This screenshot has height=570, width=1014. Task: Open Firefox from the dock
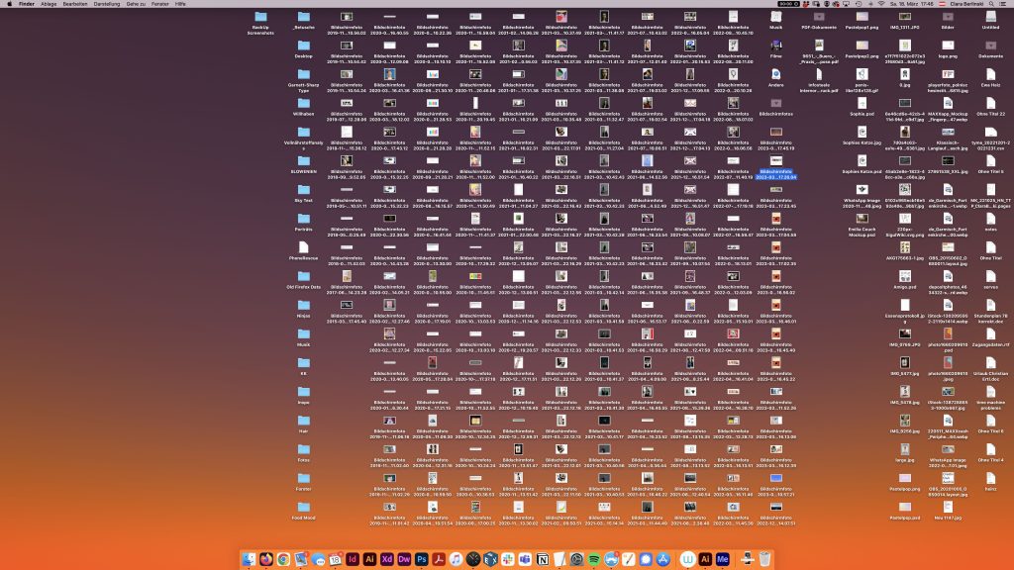(x=266, y=559)
